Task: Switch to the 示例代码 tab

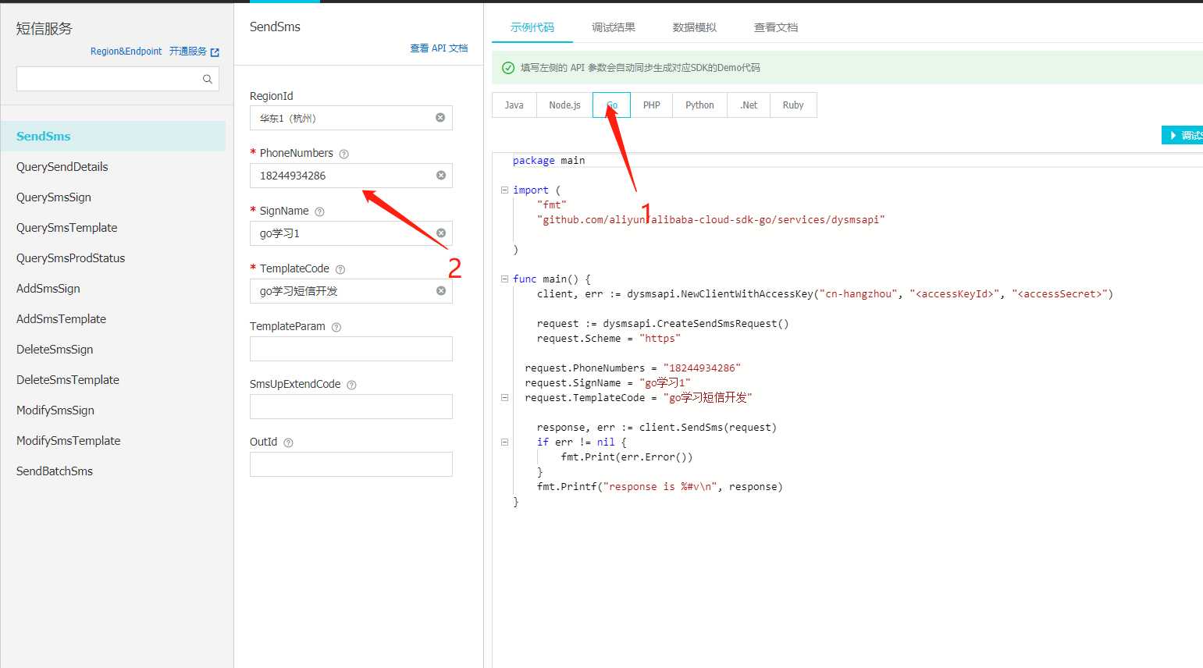Action: pos(532,27)
